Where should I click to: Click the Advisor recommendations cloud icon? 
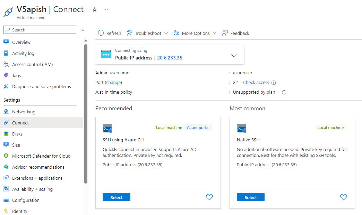pyautogui.click(x=6, y=167)
